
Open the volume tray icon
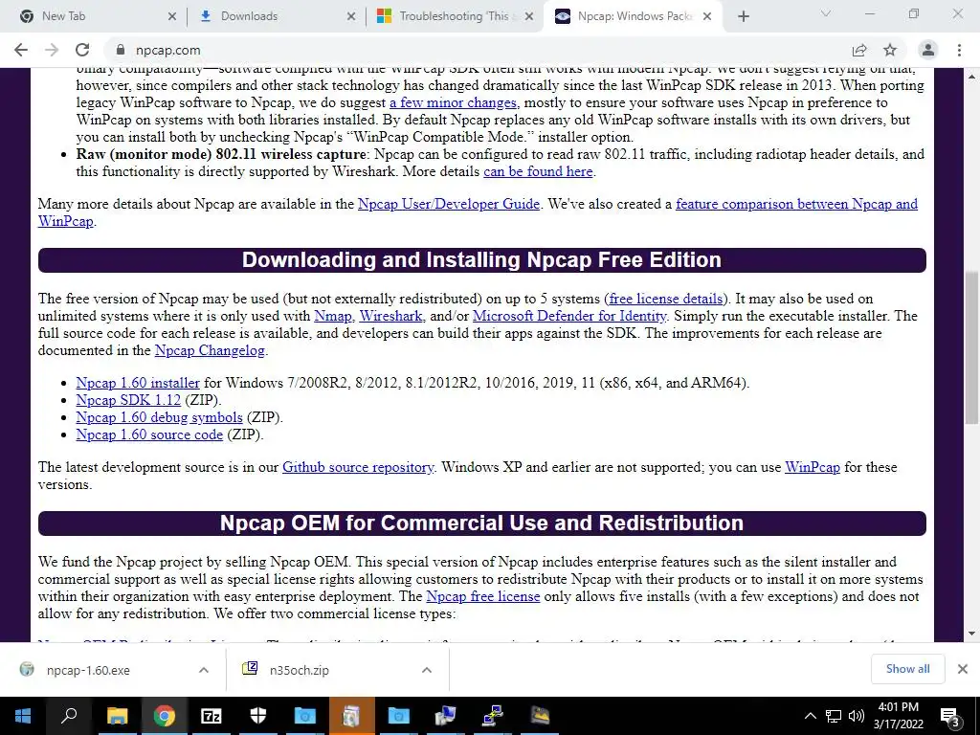click(857, 716)
